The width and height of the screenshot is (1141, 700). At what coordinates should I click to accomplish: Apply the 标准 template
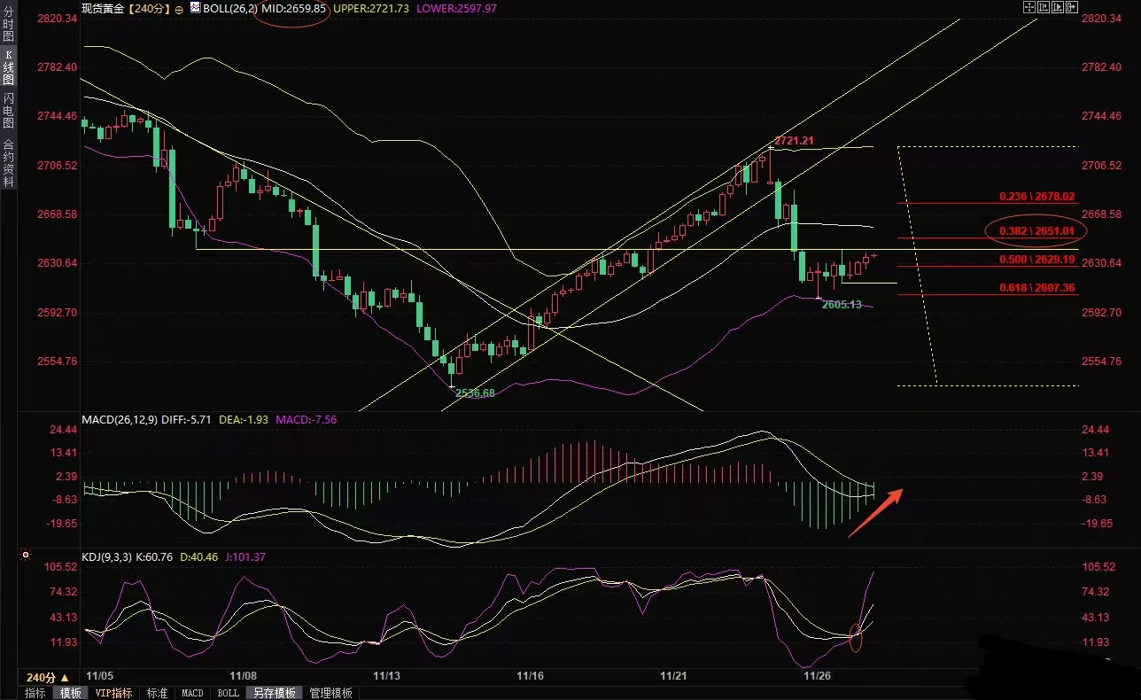pyautogui.click(x=158, y=693)
